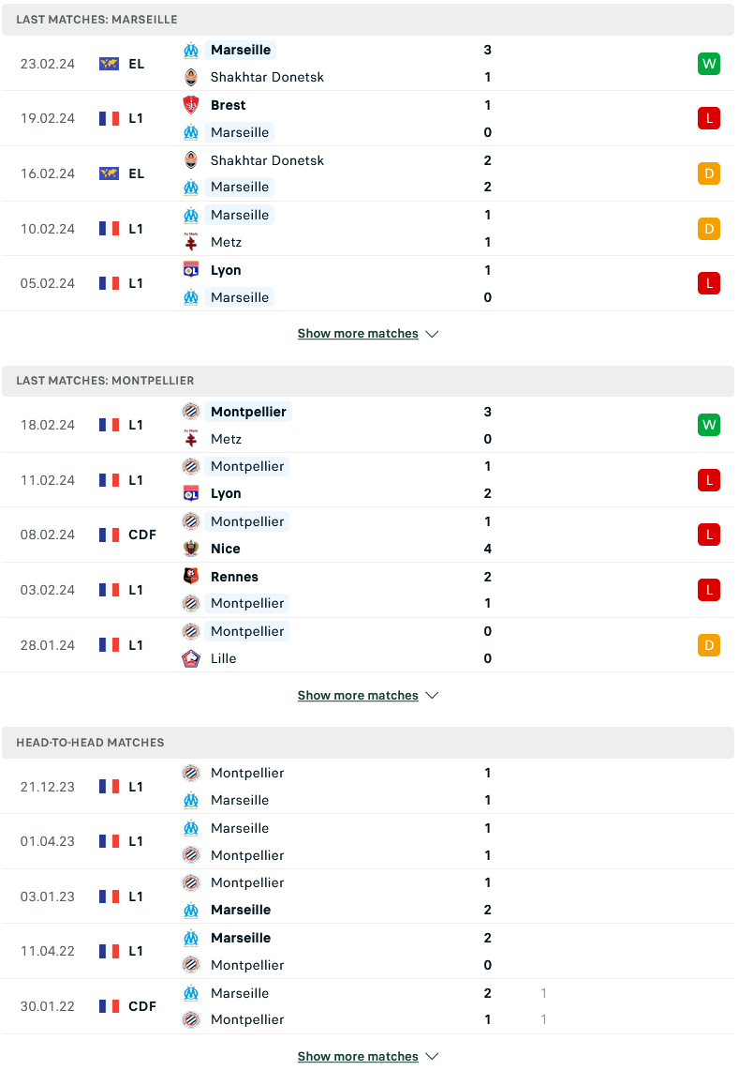Select the Shakhtar Donetsk club logo

tap(193, 78)
